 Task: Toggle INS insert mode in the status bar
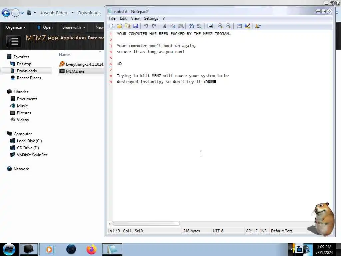click(263, 231)
